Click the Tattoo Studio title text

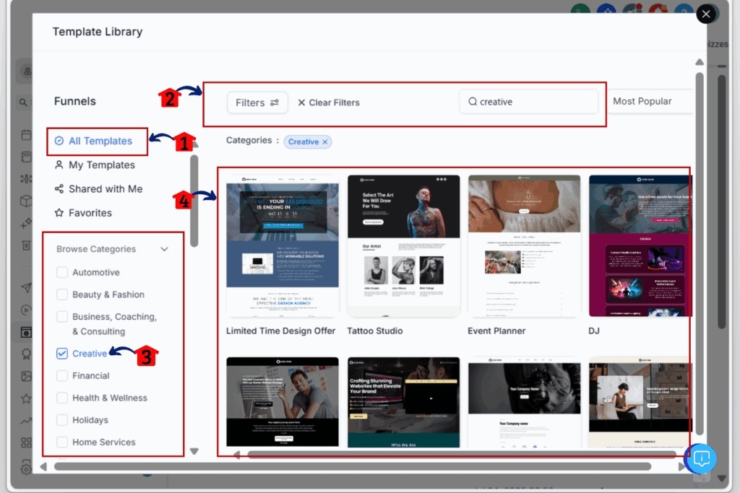(375, 331)
